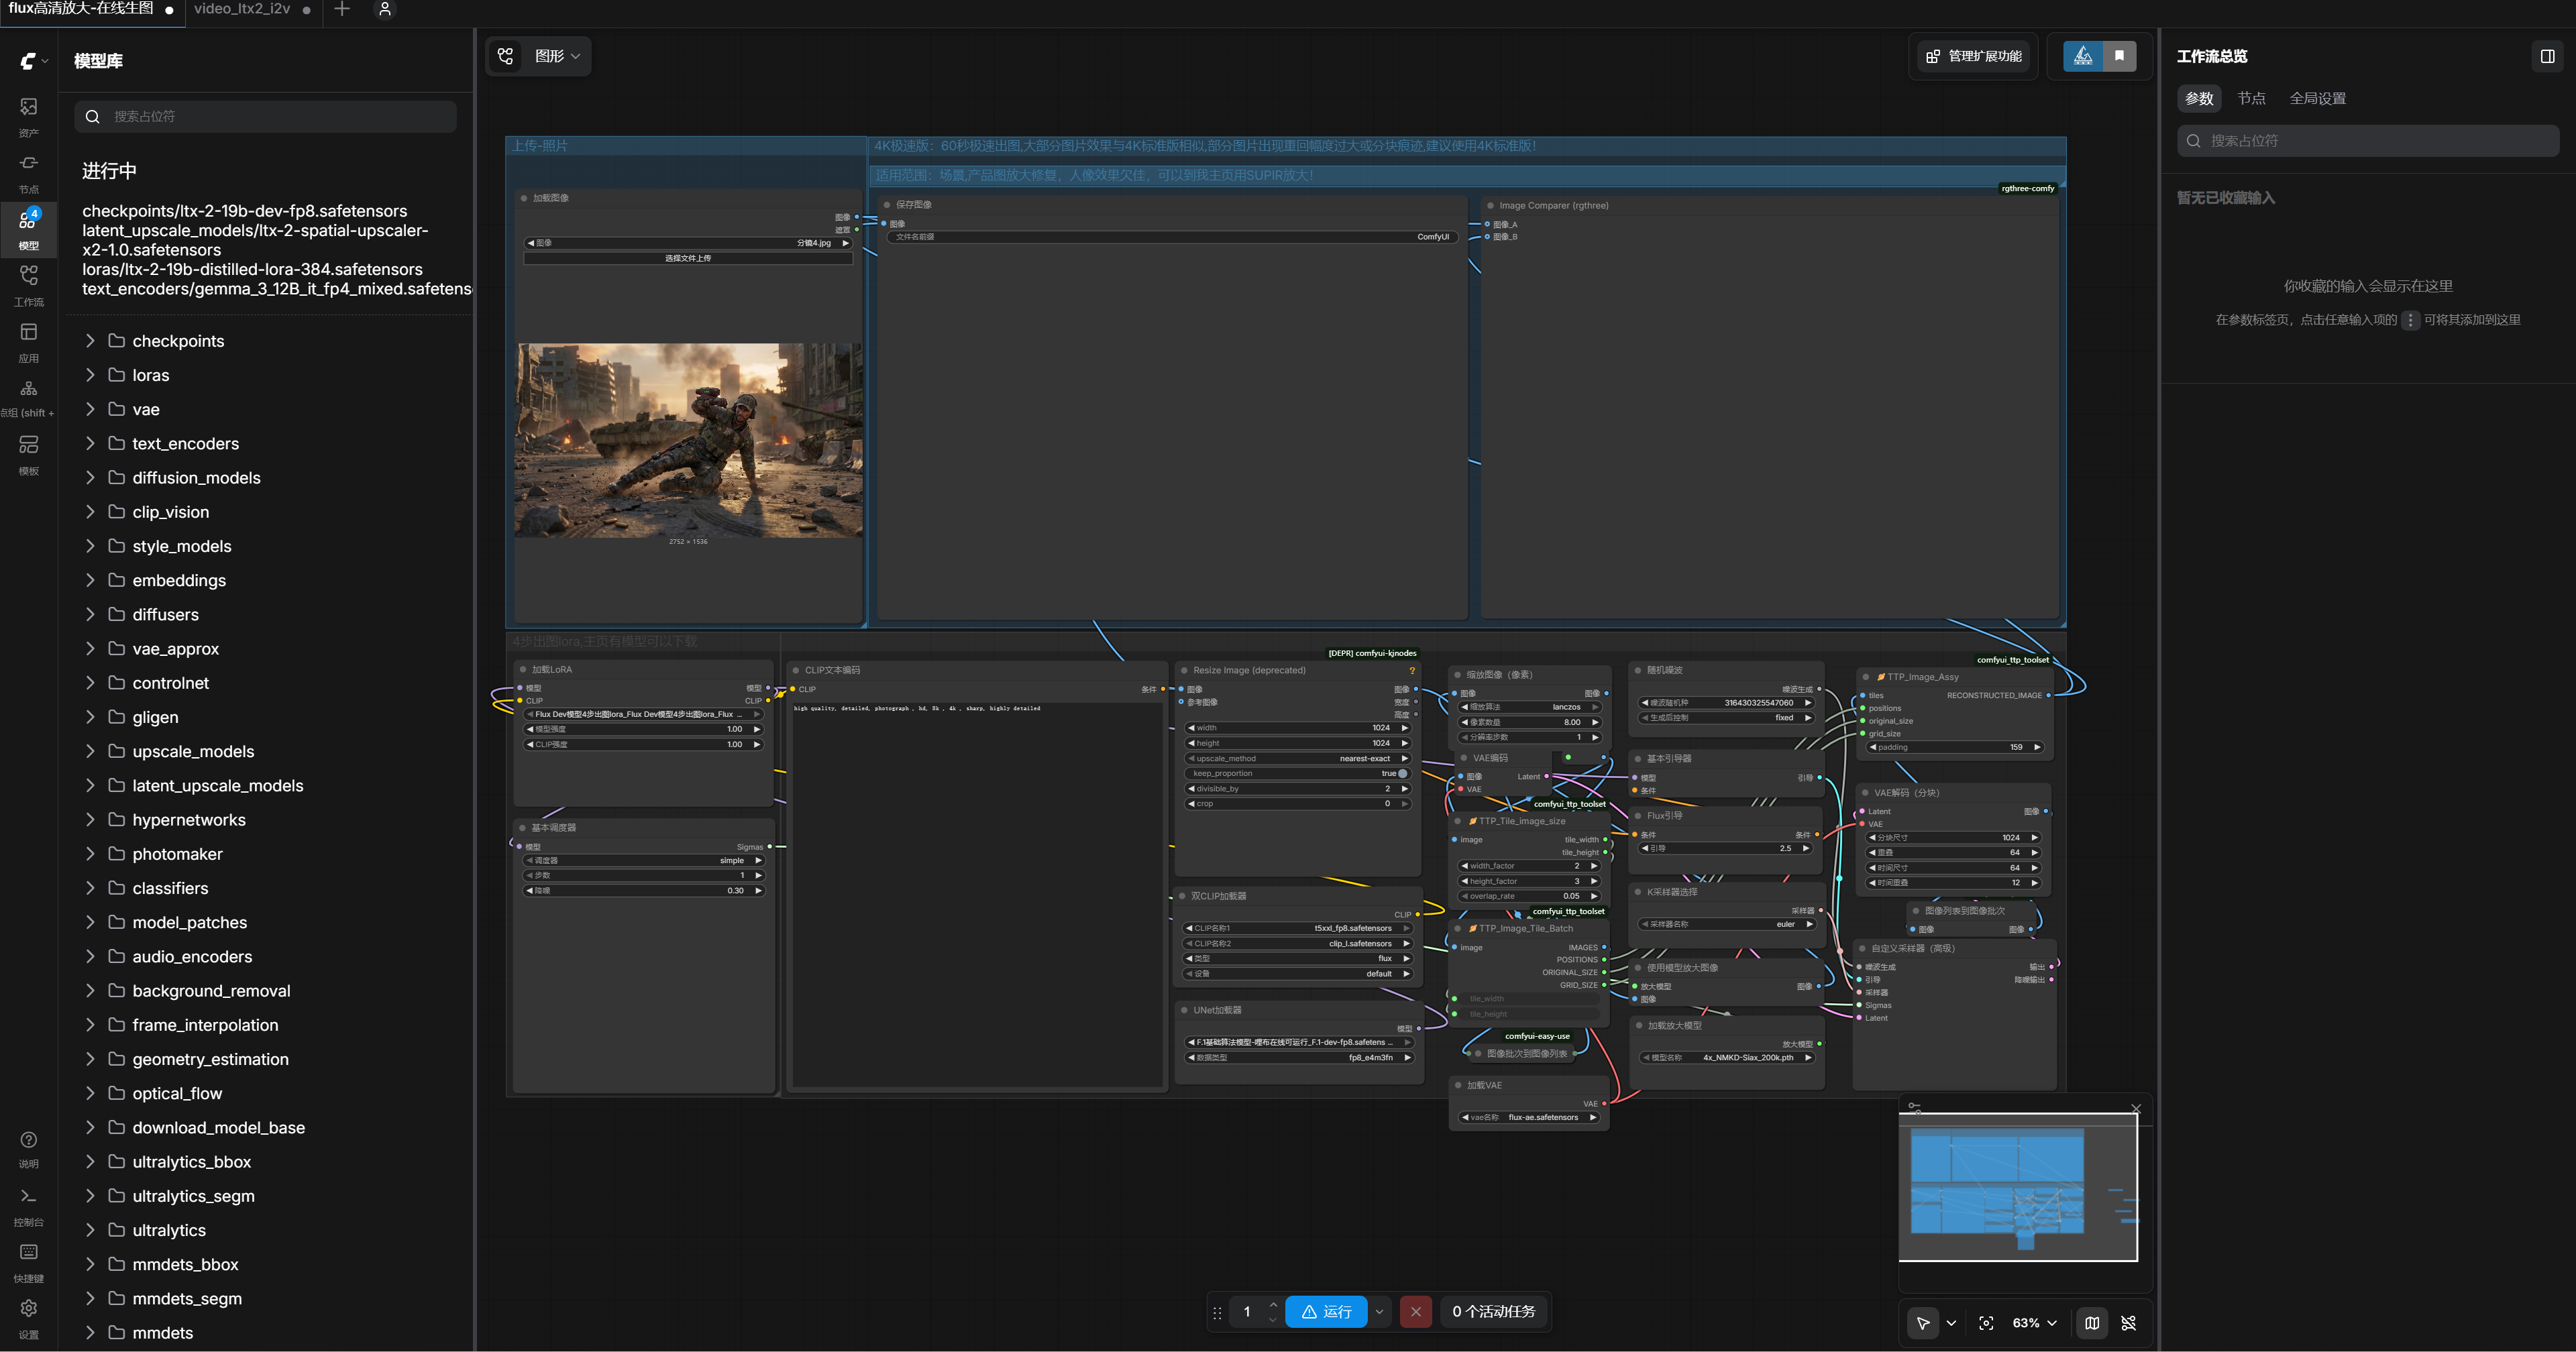Open the 调度器 simple combo in 基本调度器
Screen dimensions: 2576x1352
pos(644,860)
